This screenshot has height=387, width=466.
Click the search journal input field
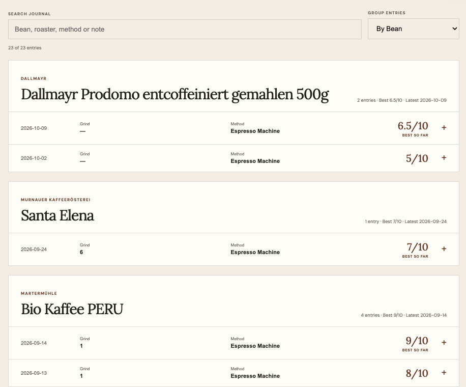(x=185, y=29)
